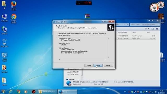Launch Internet Explorer from taskbar
This screenshot has width=167, height=94.
coord(11,92)
